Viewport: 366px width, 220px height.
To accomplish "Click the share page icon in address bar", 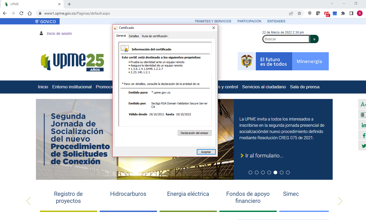I will pyautogui.click(x=291, y=13).
